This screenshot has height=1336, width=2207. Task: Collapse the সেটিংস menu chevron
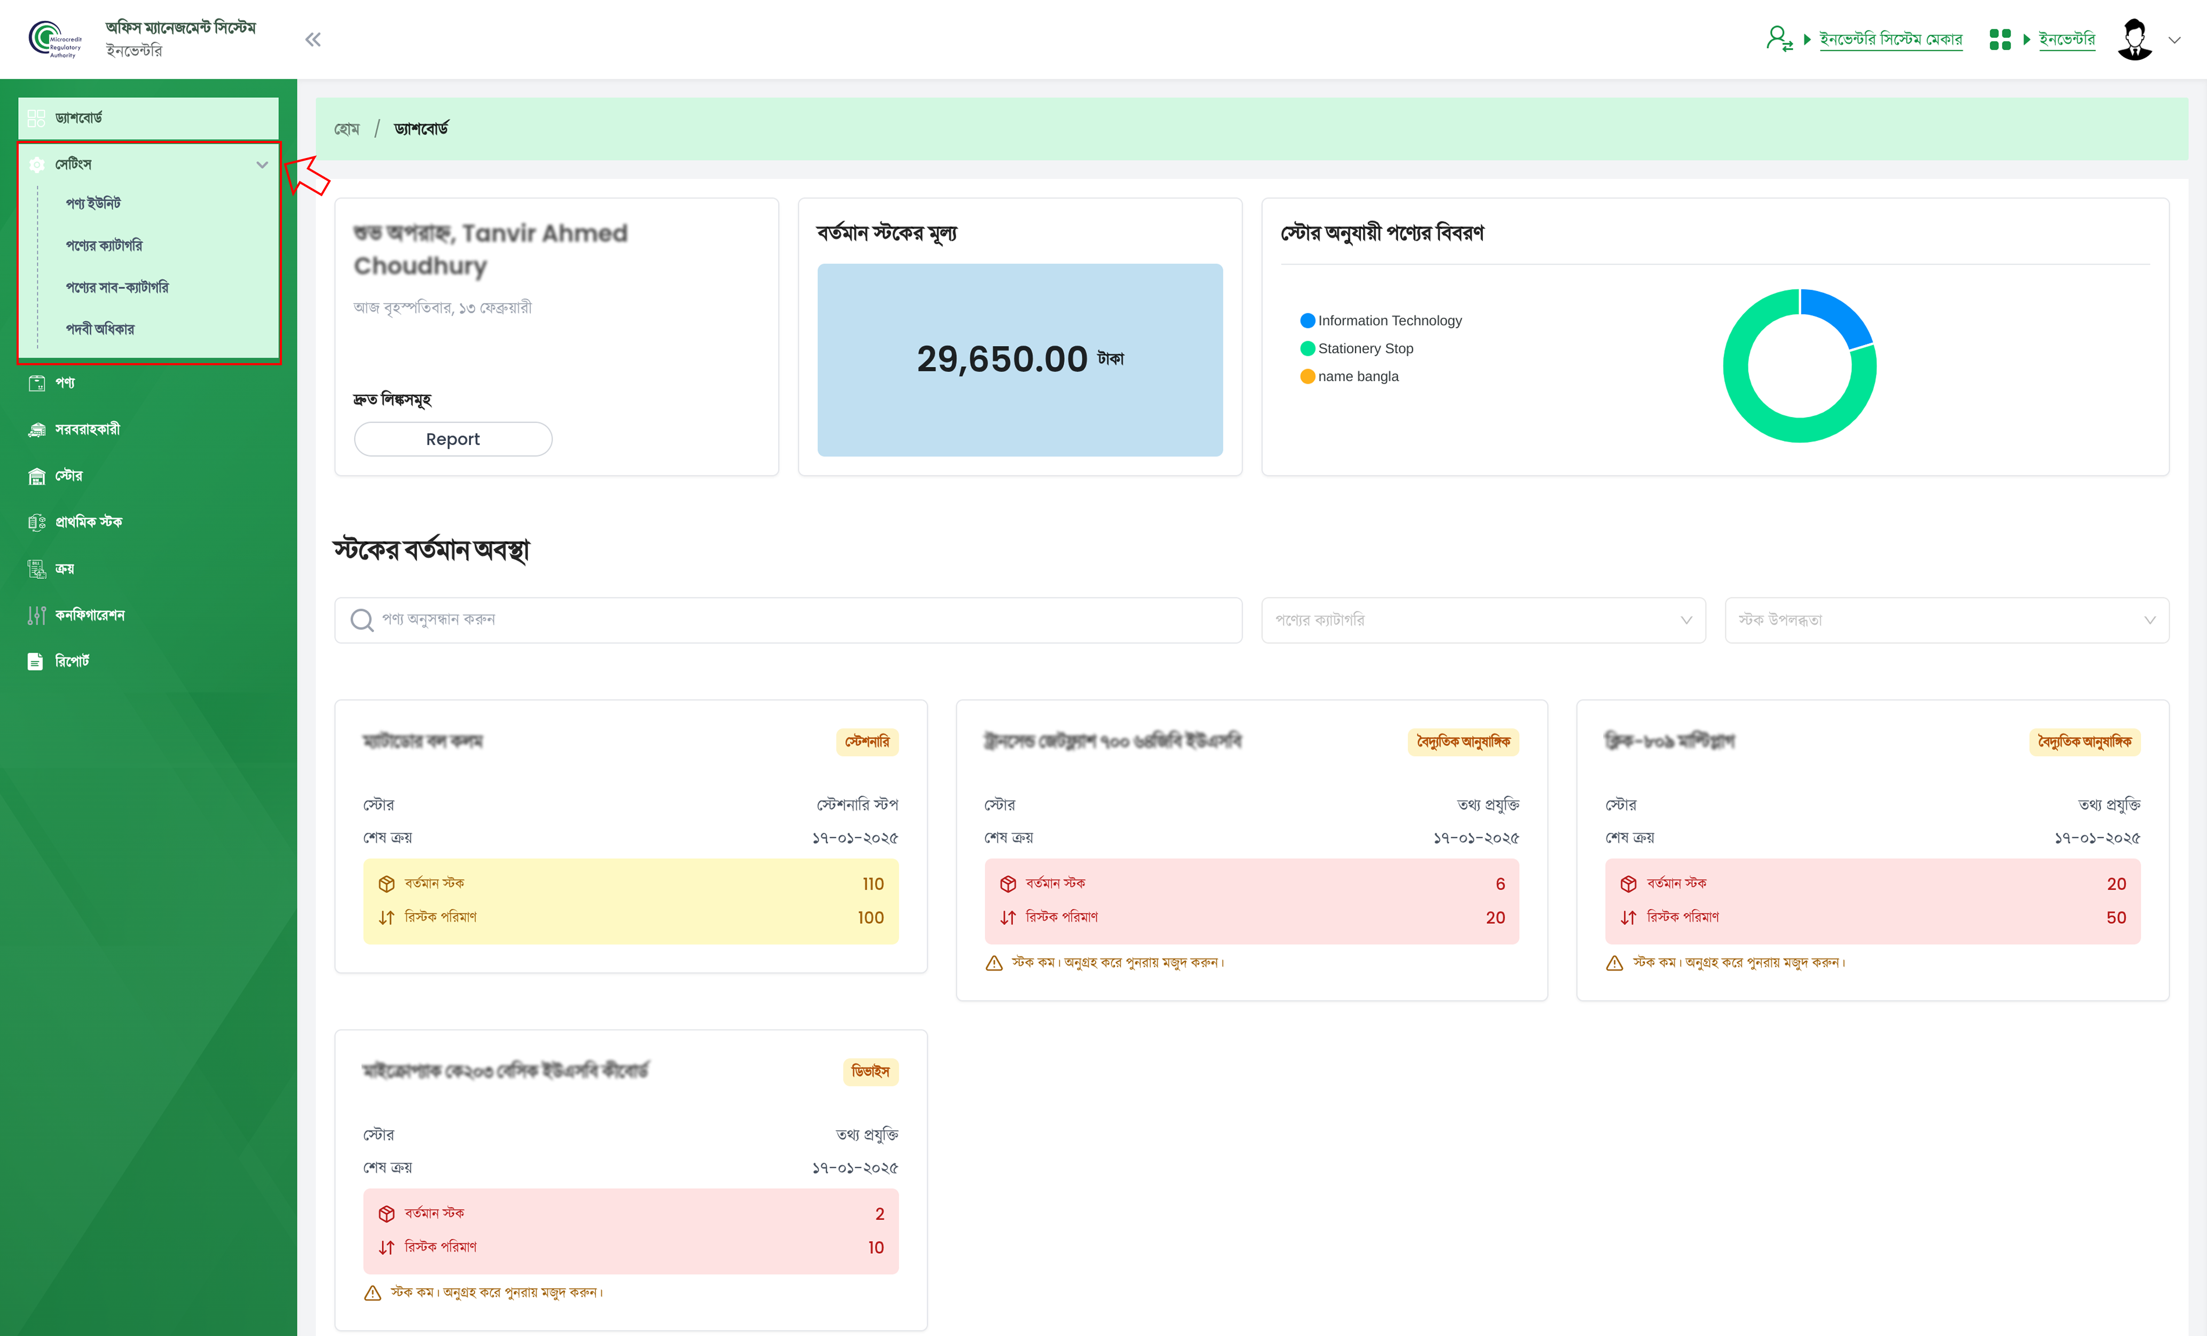click(262, 165)
